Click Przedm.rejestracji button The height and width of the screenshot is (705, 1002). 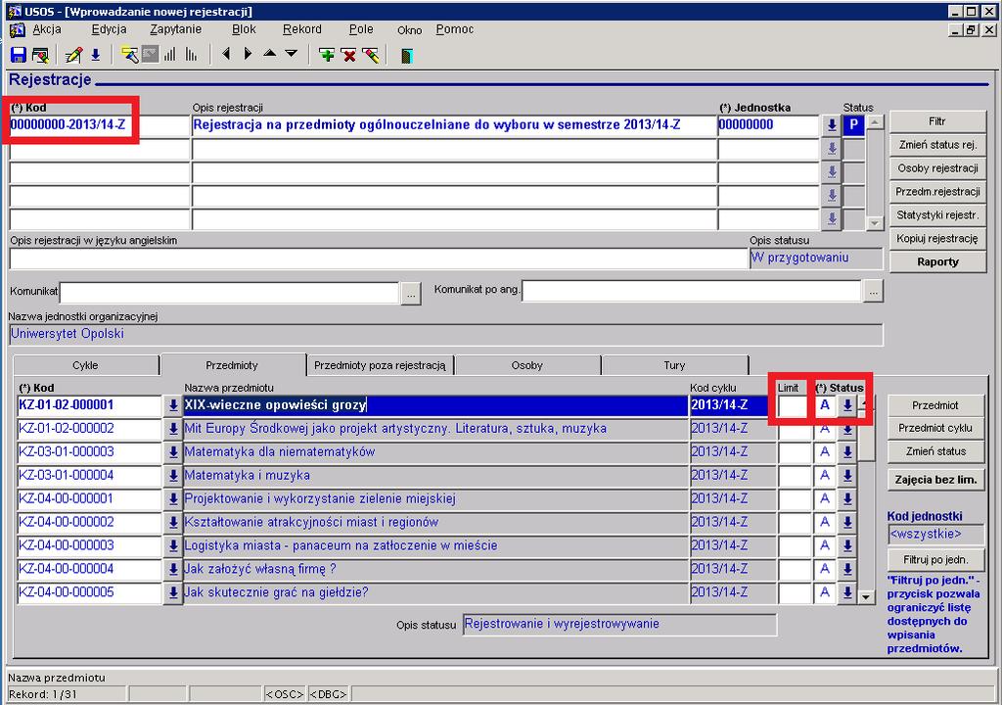(937, 191)
